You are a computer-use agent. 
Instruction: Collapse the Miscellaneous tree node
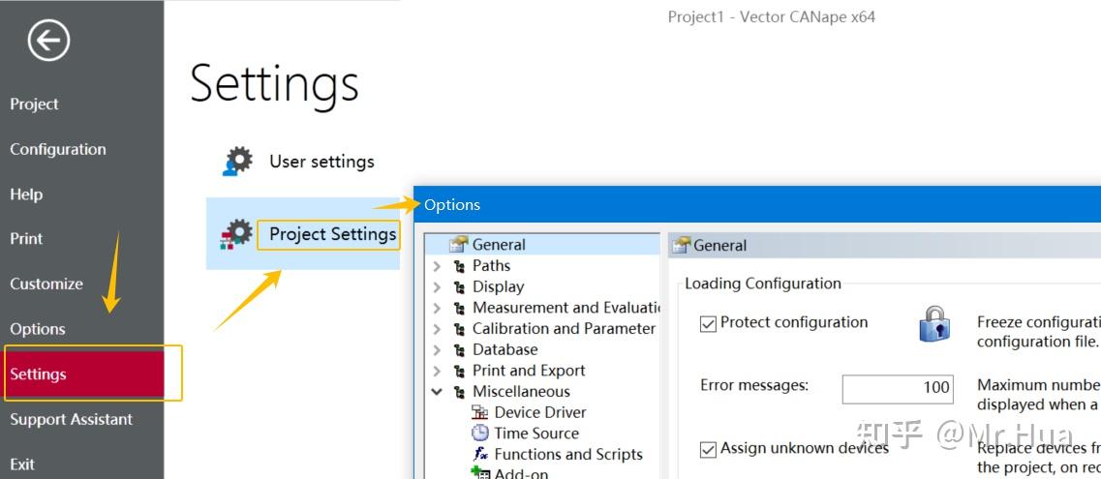coord(437,392)
